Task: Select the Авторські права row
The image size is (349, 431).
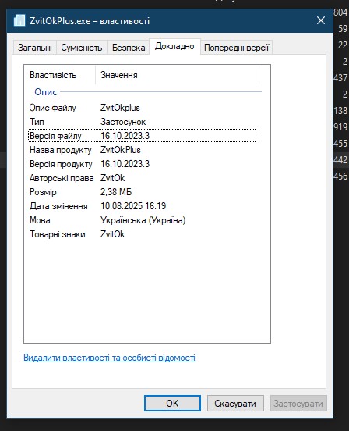Action: tap(142, 178)
